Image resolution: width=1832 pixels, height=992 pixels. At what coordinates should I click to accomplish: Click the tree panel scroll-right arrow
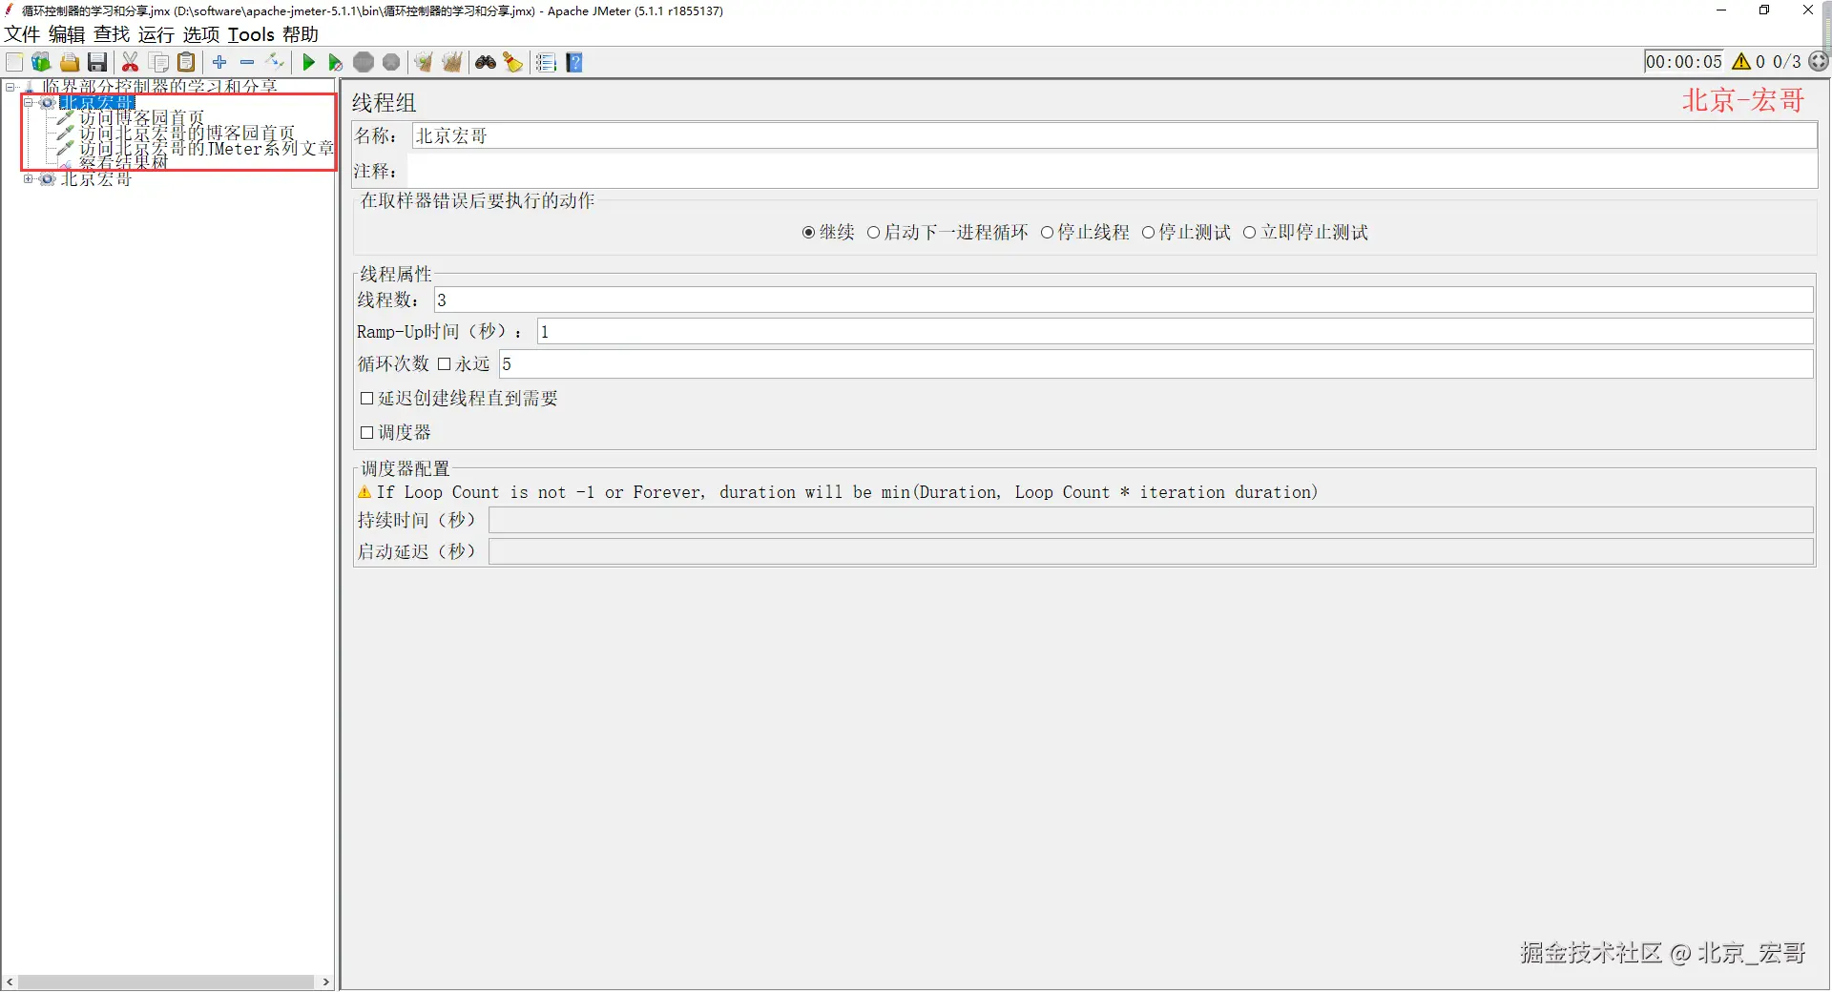[325, 982]
